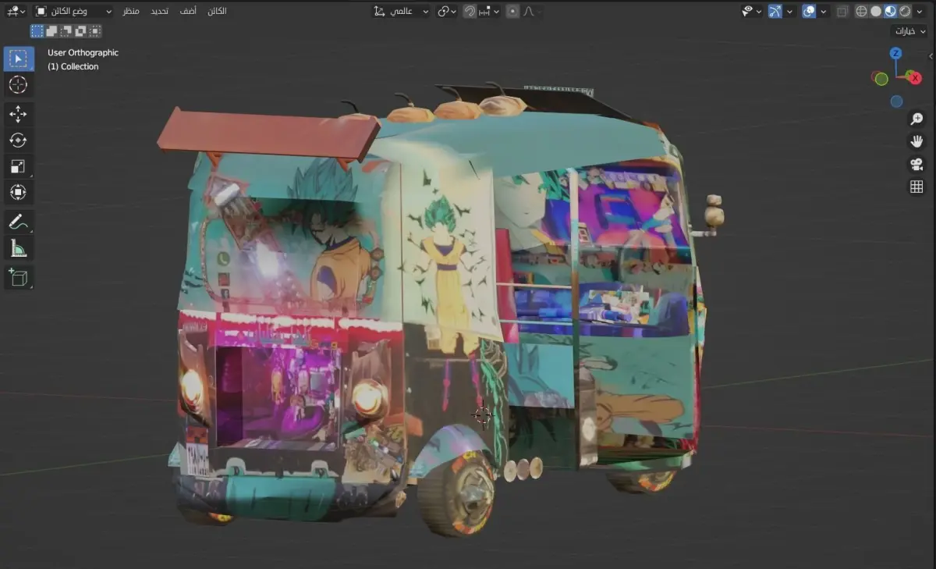Click the User Orthographic label
The width and height of the screenshot is (936, 569).
[83, 52]
